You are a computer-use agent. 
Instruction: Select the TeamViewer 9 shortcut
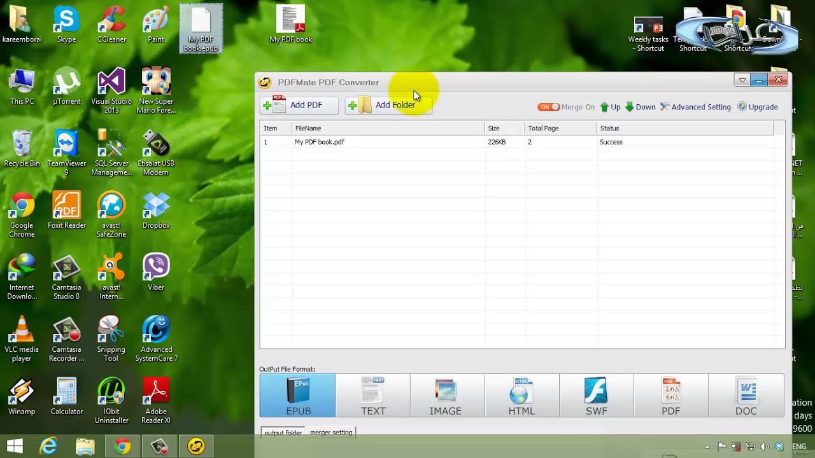[x=66, y=153]
